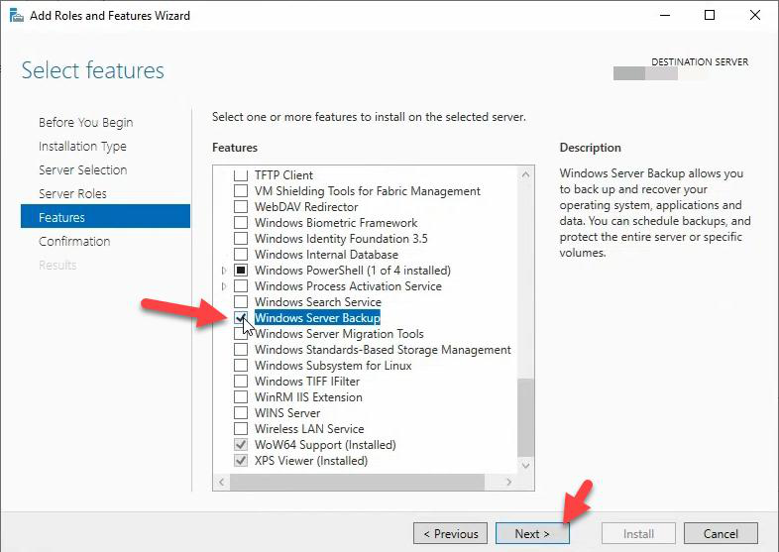Click the horizontal scrollbar thumb

357,482
